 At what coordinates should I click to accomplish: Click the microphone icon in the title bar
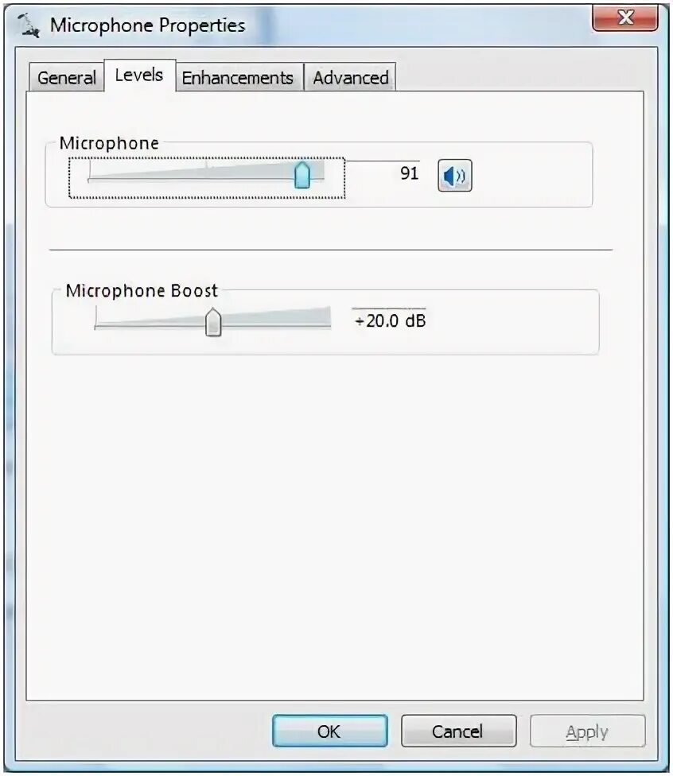coord(28,25)
